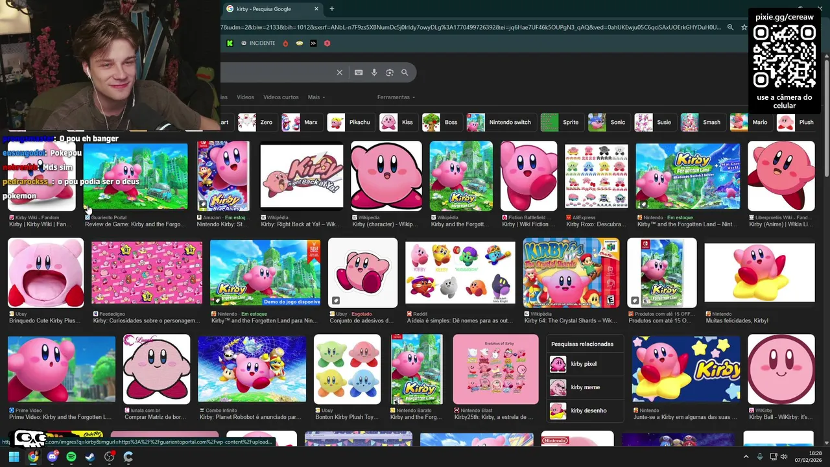Open the Bonton Kirby Plush Toy image

347,369
